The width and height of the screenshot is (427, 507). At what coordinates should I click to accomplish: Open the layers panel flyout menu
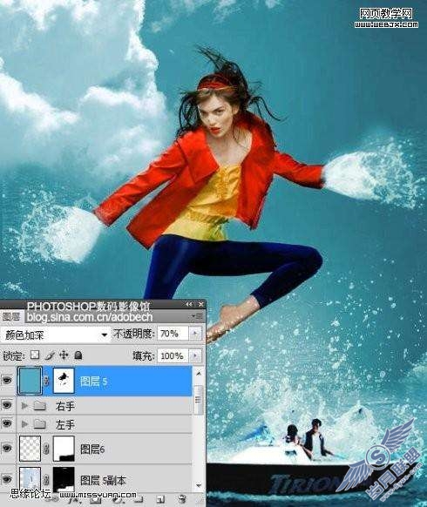pos(198,316)
